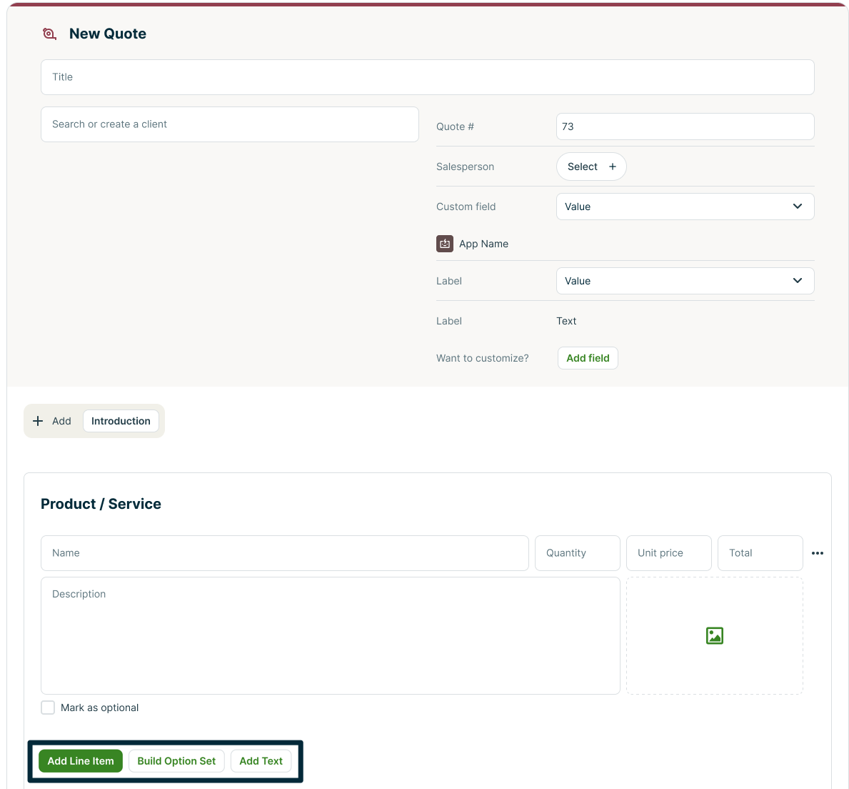Select the Unit price input field
The height and width of the screenshot is (789, 849).
pyautogui.click(x=668, y=553)
